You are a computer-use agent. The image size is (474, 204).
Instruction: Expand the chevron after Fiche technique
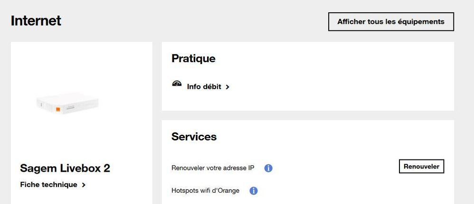coord(84,185)
